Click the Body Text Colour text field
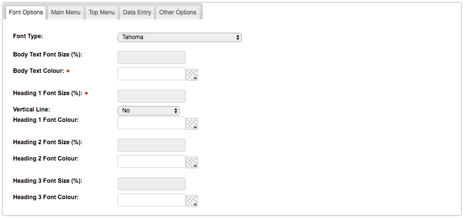The height and width of the screenshot is (218, 465). coord(151,74)
